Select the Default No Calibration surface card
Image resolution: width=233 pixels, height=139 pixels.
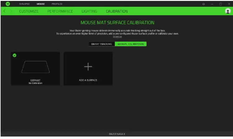click(35, 68)
